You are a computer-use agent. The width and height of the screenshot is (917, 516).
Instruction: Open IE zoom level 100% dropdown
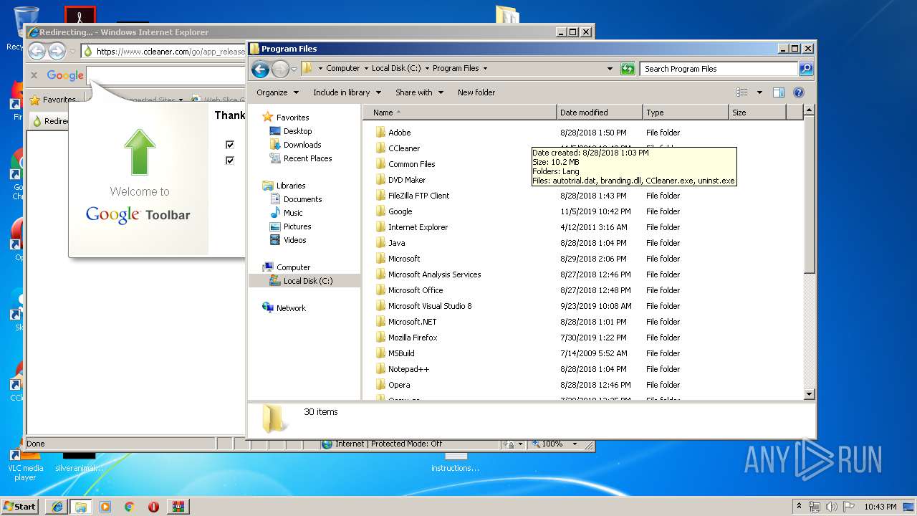click(575, 444)
